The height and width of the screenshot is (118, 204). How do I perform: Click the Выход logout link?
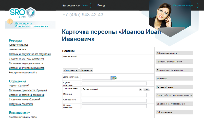coord(101,5)
